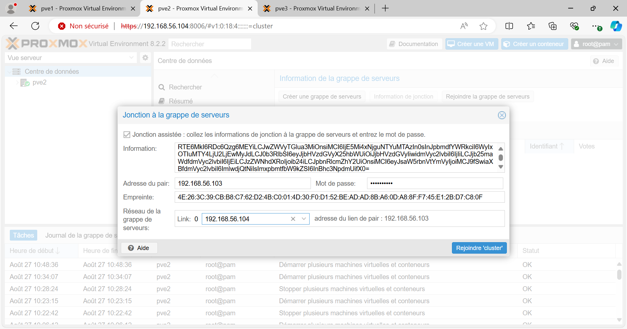The image size is (627, 329).
Task: Close the Jonction à la grappe dialog
Action: (502, 115)
